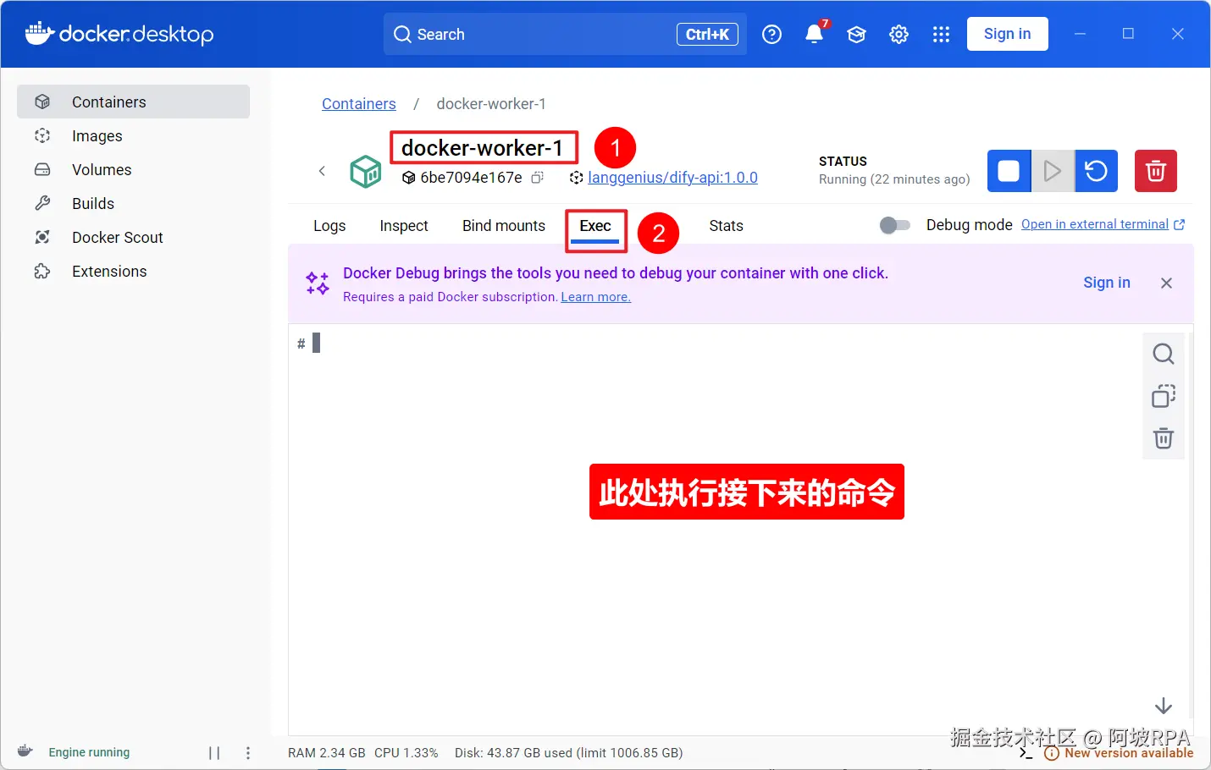Delete the container with red trash button
This screenshot has width=1211, height=770.
(x=1156, y=171)
